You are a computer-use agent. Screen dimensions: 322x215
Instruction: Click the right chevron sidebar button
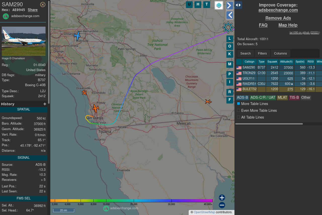coord(230,5)
